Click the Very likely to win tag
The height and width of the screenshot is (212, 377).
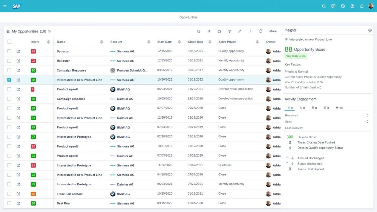[x=296, y=56]
